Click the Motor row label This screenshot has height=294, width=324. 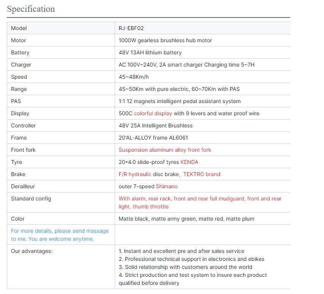19,40
